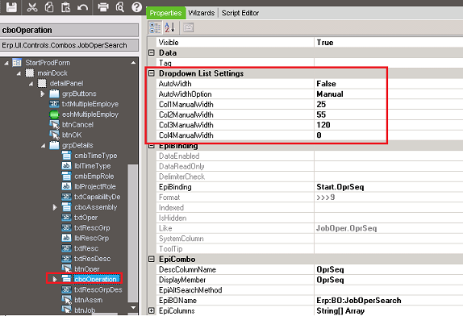Click the EpiAltSearchMethod property row
Viewport: 463px width, 316px height.
pos(310,290)
